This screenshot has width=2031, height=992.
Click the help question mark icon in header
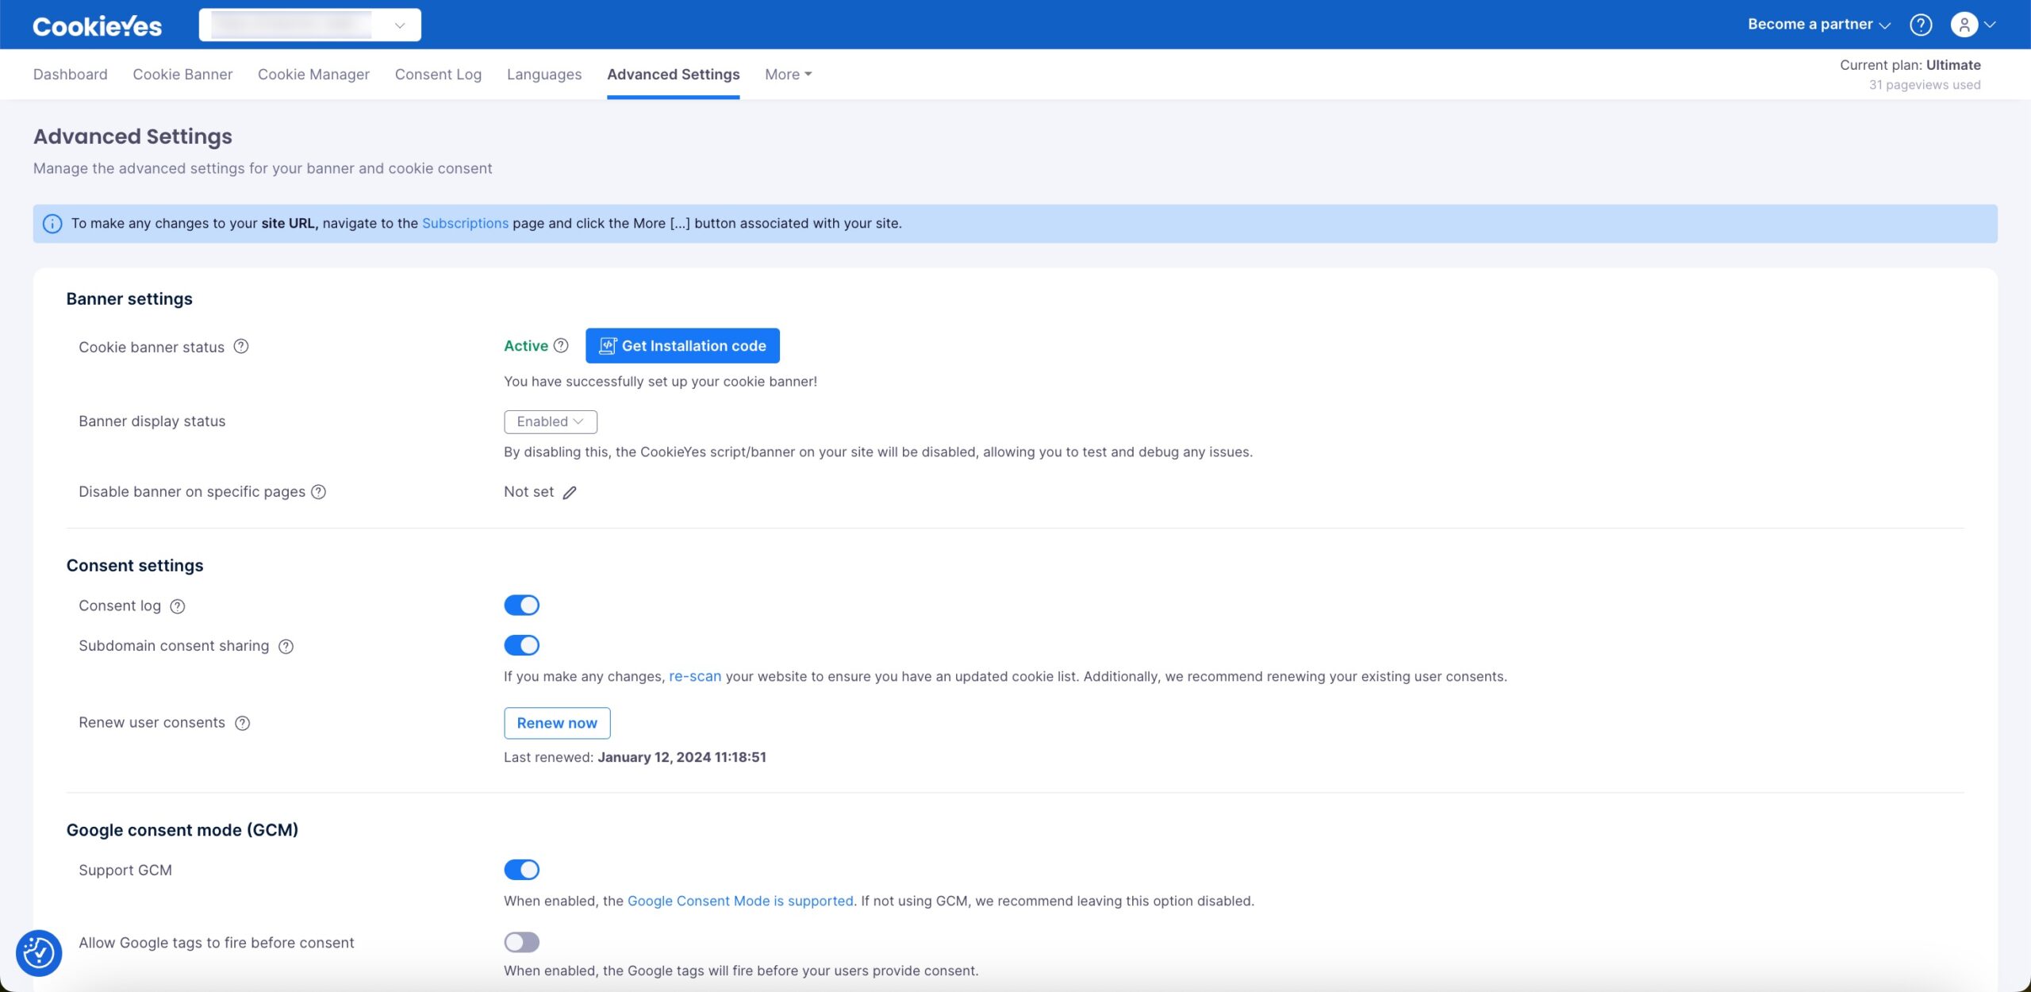[1920, 25]
